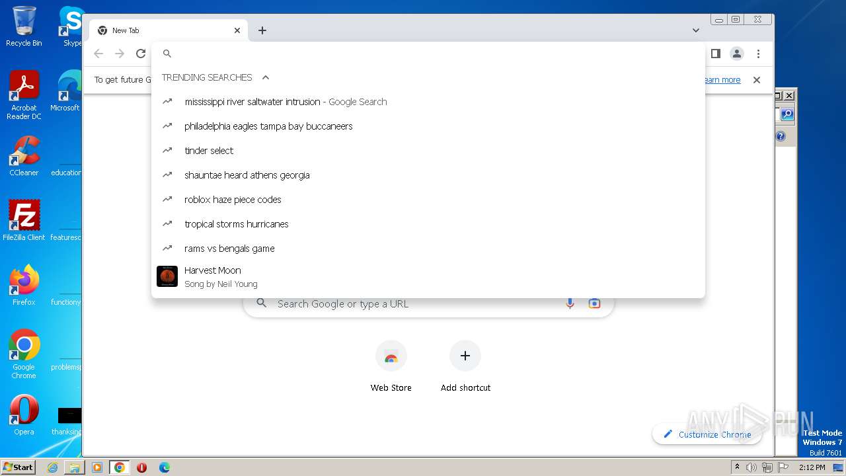Viewport: 846px width, 476px height.
Task: Click help icon in background window
Action: point(781,137)
